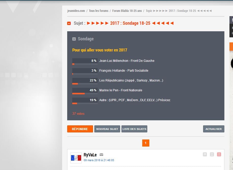
Task: Click the topic title 2017 : Sondage 18-25
Action: (x=130, y=23)
